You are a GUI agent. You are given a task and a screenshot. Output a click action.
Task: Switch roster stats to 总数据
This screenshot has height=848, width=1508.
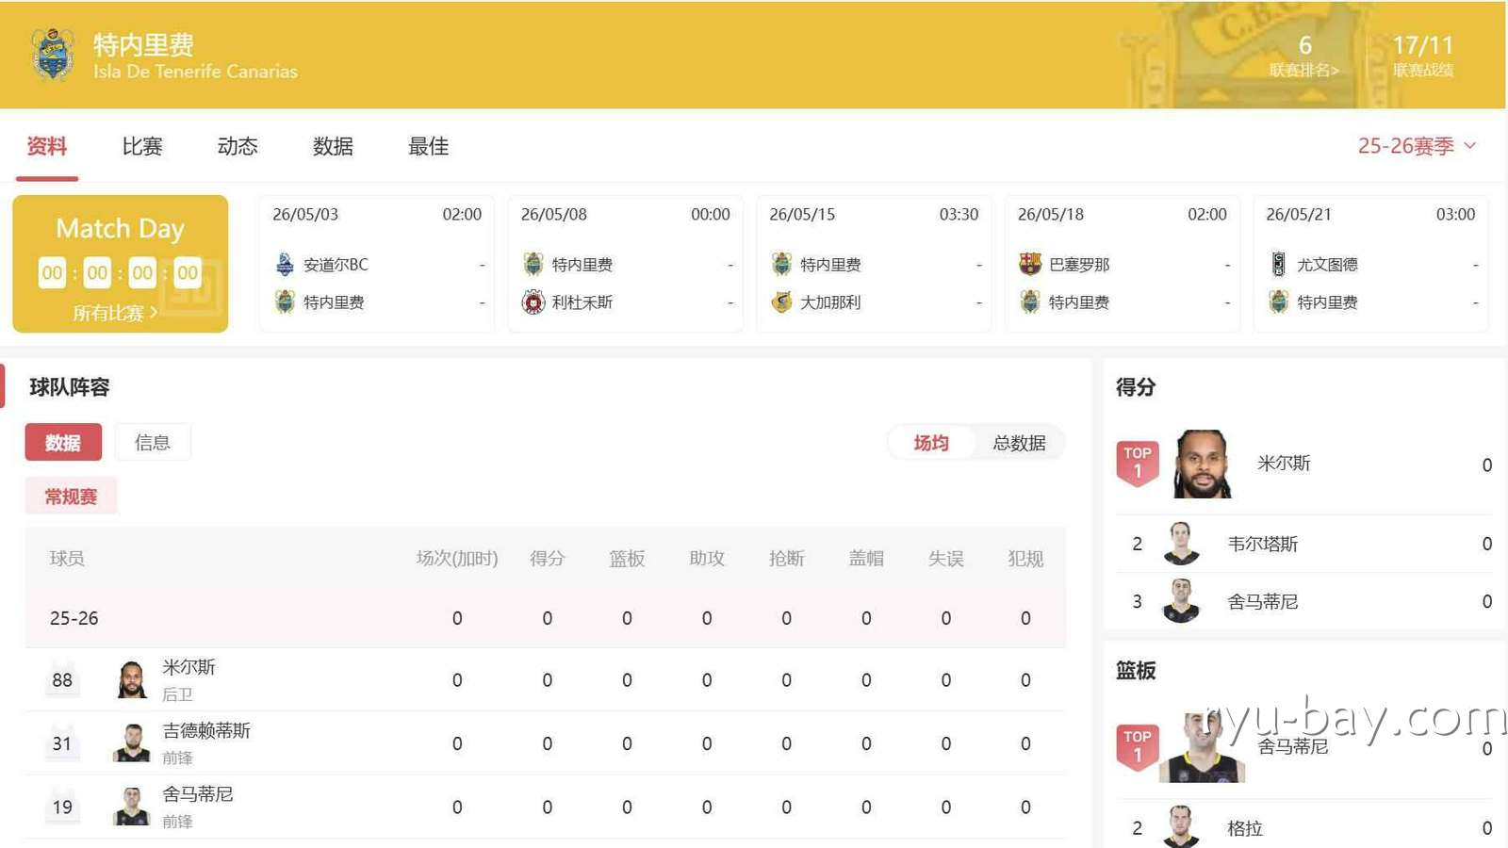click(1019, 443)
